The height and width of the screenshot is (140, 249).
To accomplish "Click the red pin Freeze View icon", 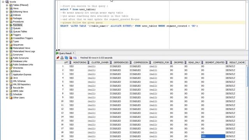I will tap(58, 58).
